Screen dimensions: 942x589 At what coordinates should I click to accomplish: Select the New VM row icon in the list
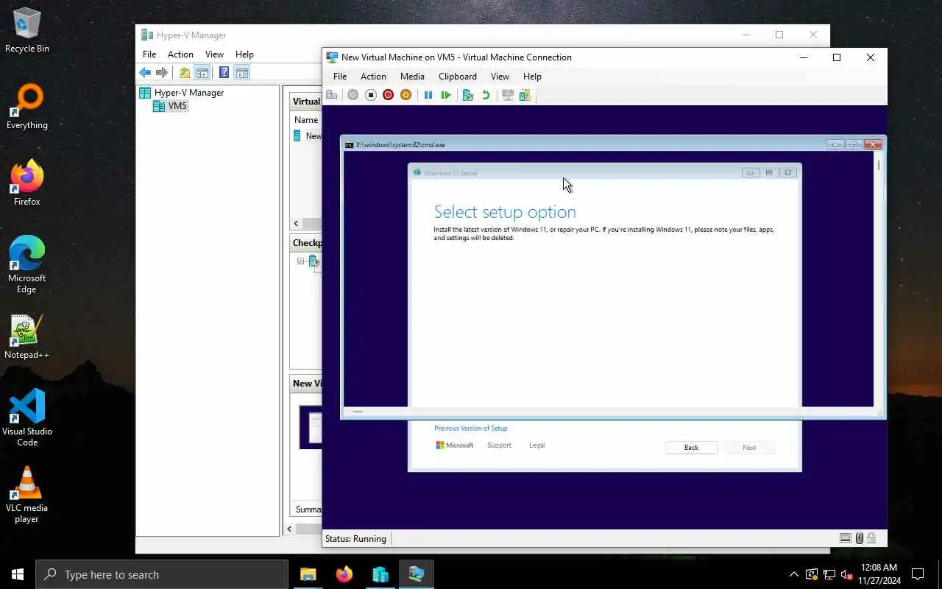pos(297,135)
